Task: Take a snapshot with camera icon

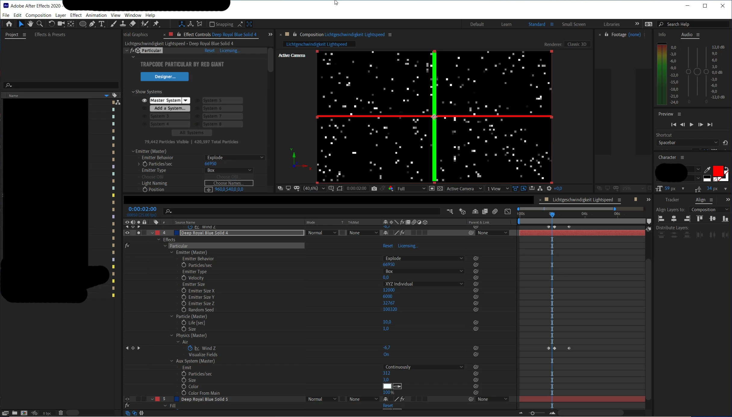Action: (374, 188)
